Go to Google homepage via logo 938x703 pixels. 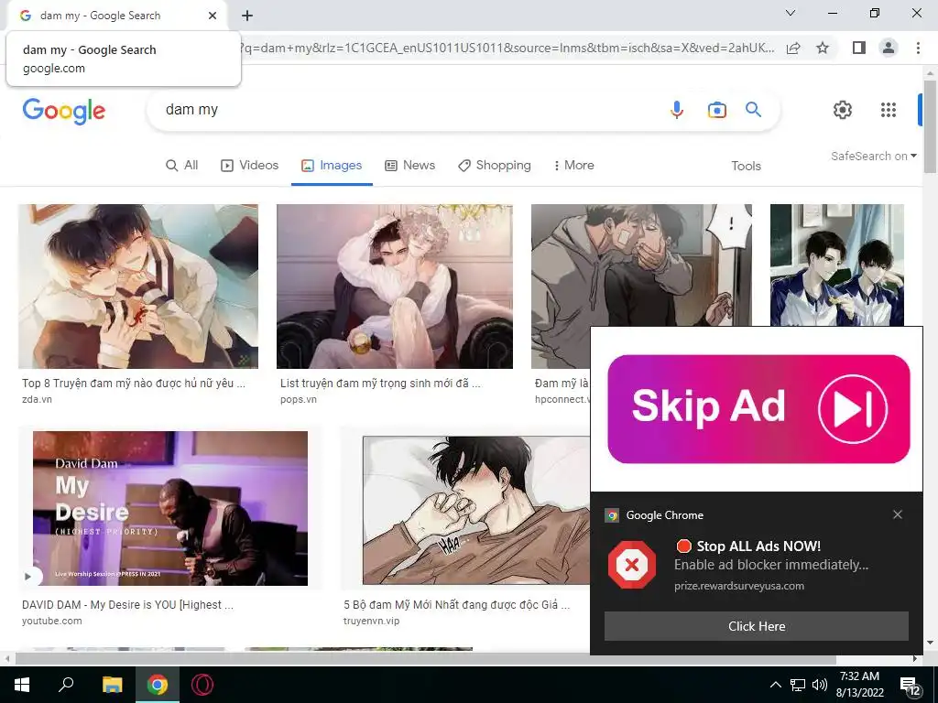coord(64,111)
